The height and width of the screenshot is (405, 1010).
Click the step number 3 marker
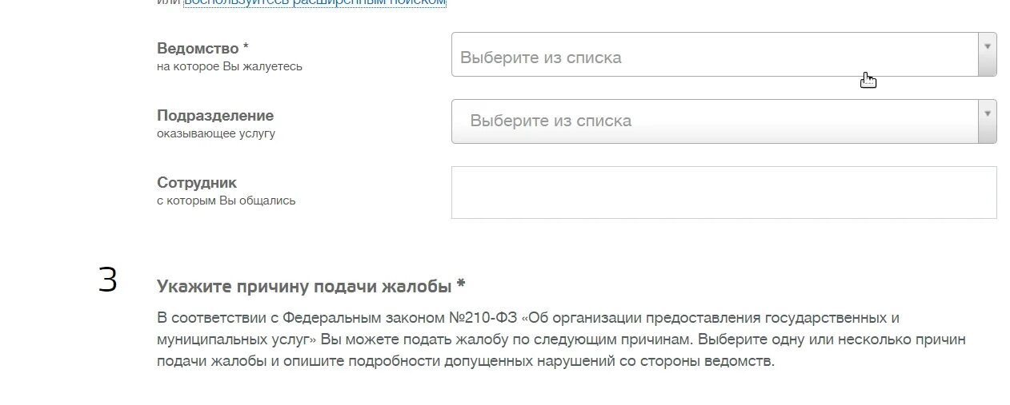(108, 281)
